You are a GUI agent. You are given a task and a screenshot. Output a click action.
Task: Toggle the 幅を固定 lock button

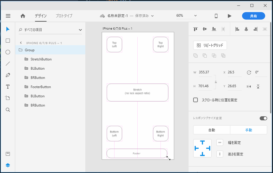click(220, 142)
